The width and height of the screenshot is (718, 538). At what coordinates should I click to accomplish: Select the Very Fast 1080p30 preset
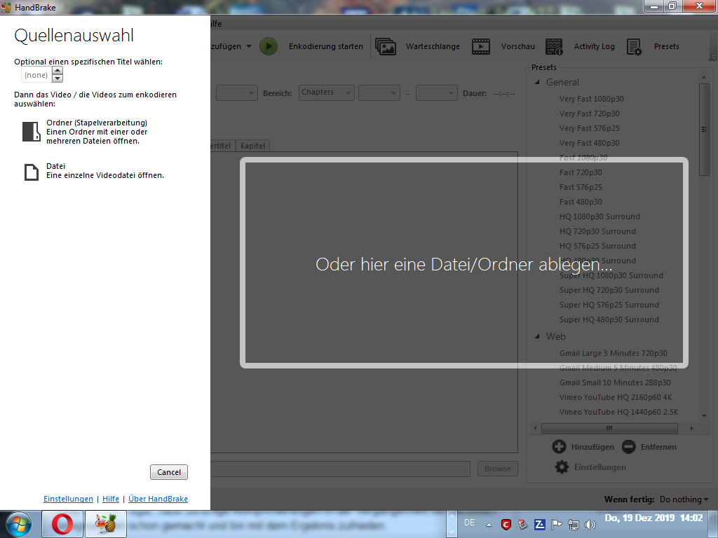pyautogui.click(x=592, y=99)
